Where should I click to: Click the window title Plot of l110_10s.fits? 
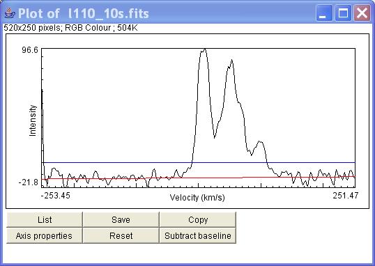point(83,13)
